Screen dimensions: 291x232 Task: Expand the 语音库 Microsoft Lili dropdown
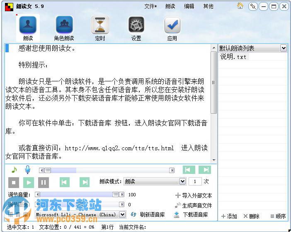[122, 215]
